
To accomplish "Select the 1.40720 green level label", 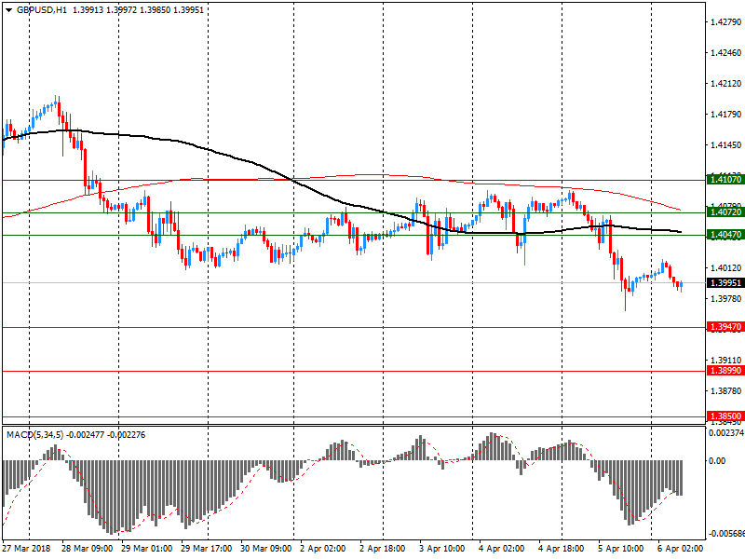I will (725, 212).
